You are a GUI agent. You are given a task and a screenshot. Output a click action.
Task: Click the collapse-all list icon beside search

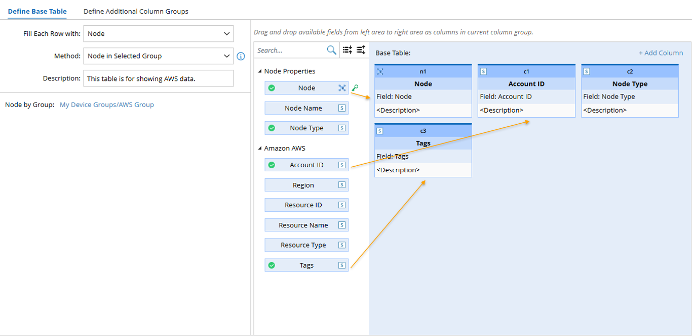click(x=348, y=50)
